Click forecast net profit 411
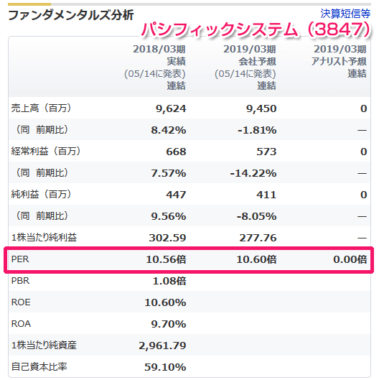 click(x=266, y=195)
